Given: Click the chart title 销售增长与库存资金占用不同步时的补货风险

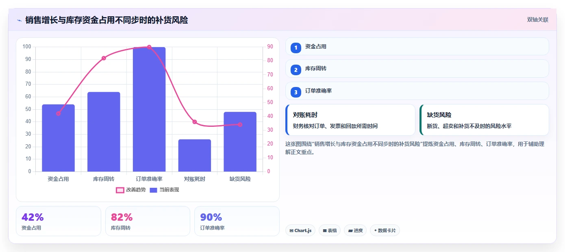Looking at the screenshot, I should pyautogui.click(x=106, y=20).
